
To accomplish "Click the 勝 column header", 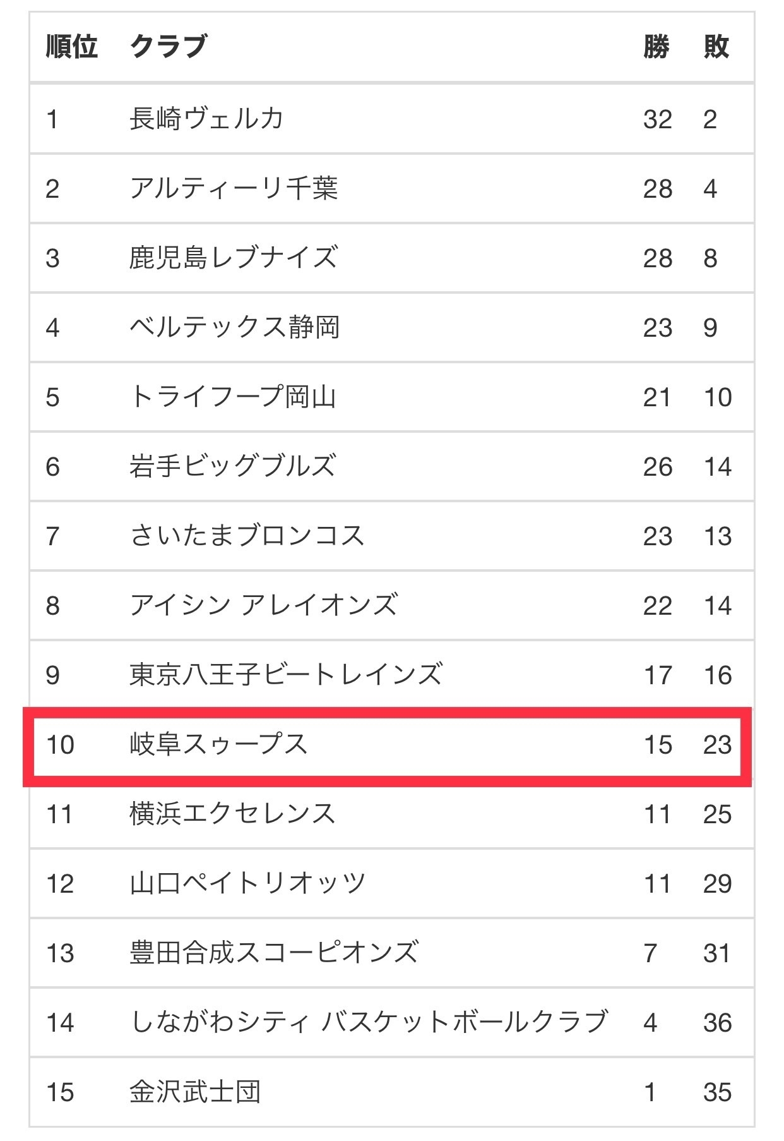I will [x=656, y=47].
